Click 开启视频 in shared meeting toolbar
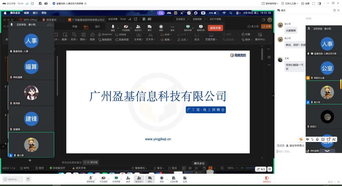The height and width of the screenshot is (186, 342). tap(126, 28)
